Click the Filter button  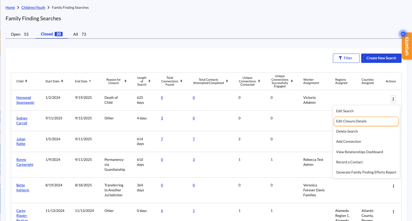(346, 58)
